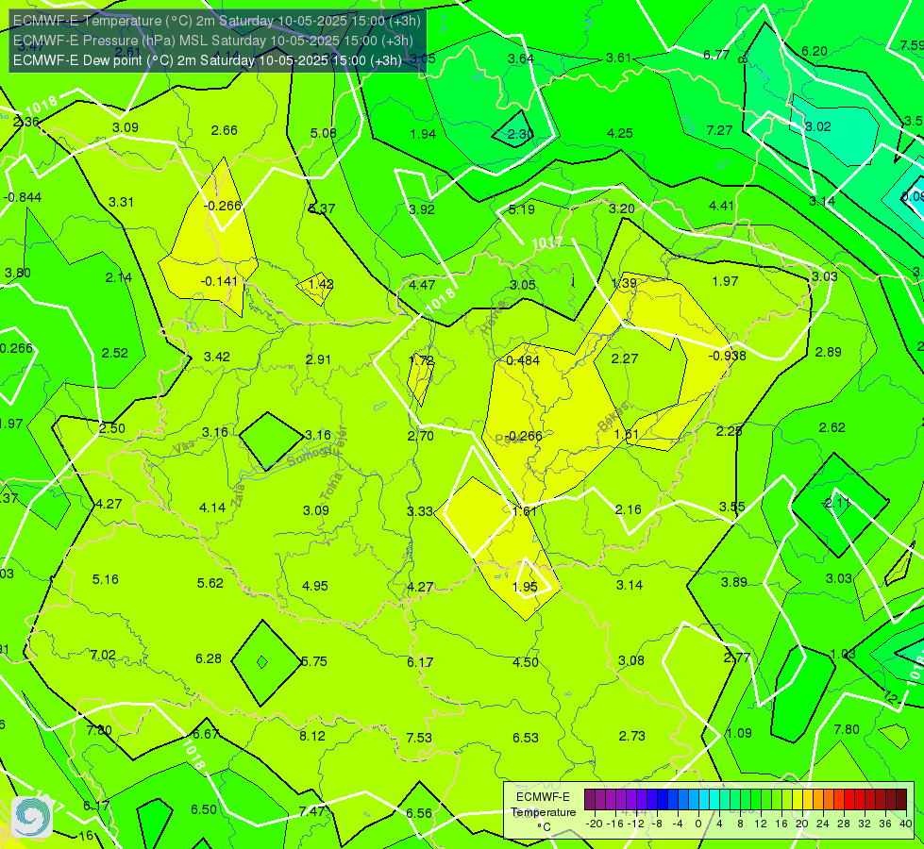
Task: Click the Vas county label
Action: tap(184, 447)
